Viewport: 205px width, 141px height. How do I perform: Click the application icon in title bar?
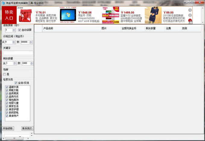tap(3, 3)
